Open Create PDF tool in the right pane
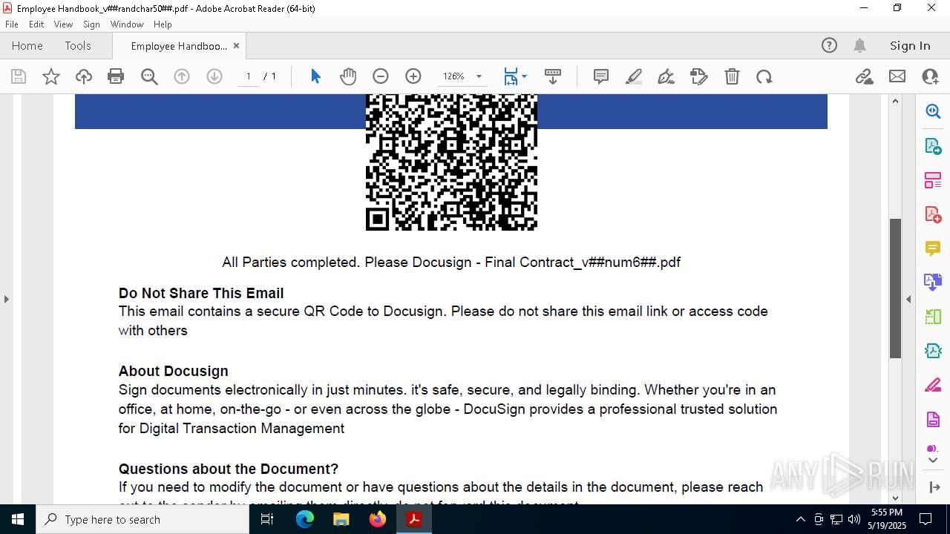950x534 pixels. point(933,214)
